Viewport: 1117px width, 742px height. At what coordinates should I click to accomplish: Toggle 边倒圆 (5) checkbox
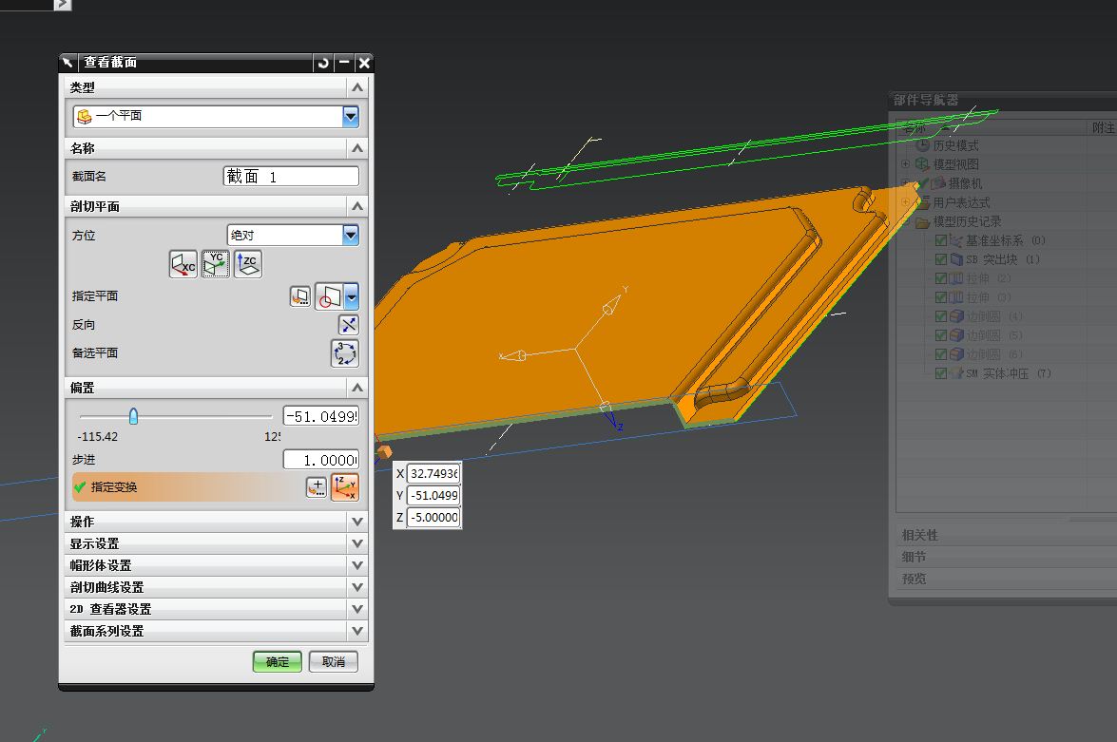[941, 335]
